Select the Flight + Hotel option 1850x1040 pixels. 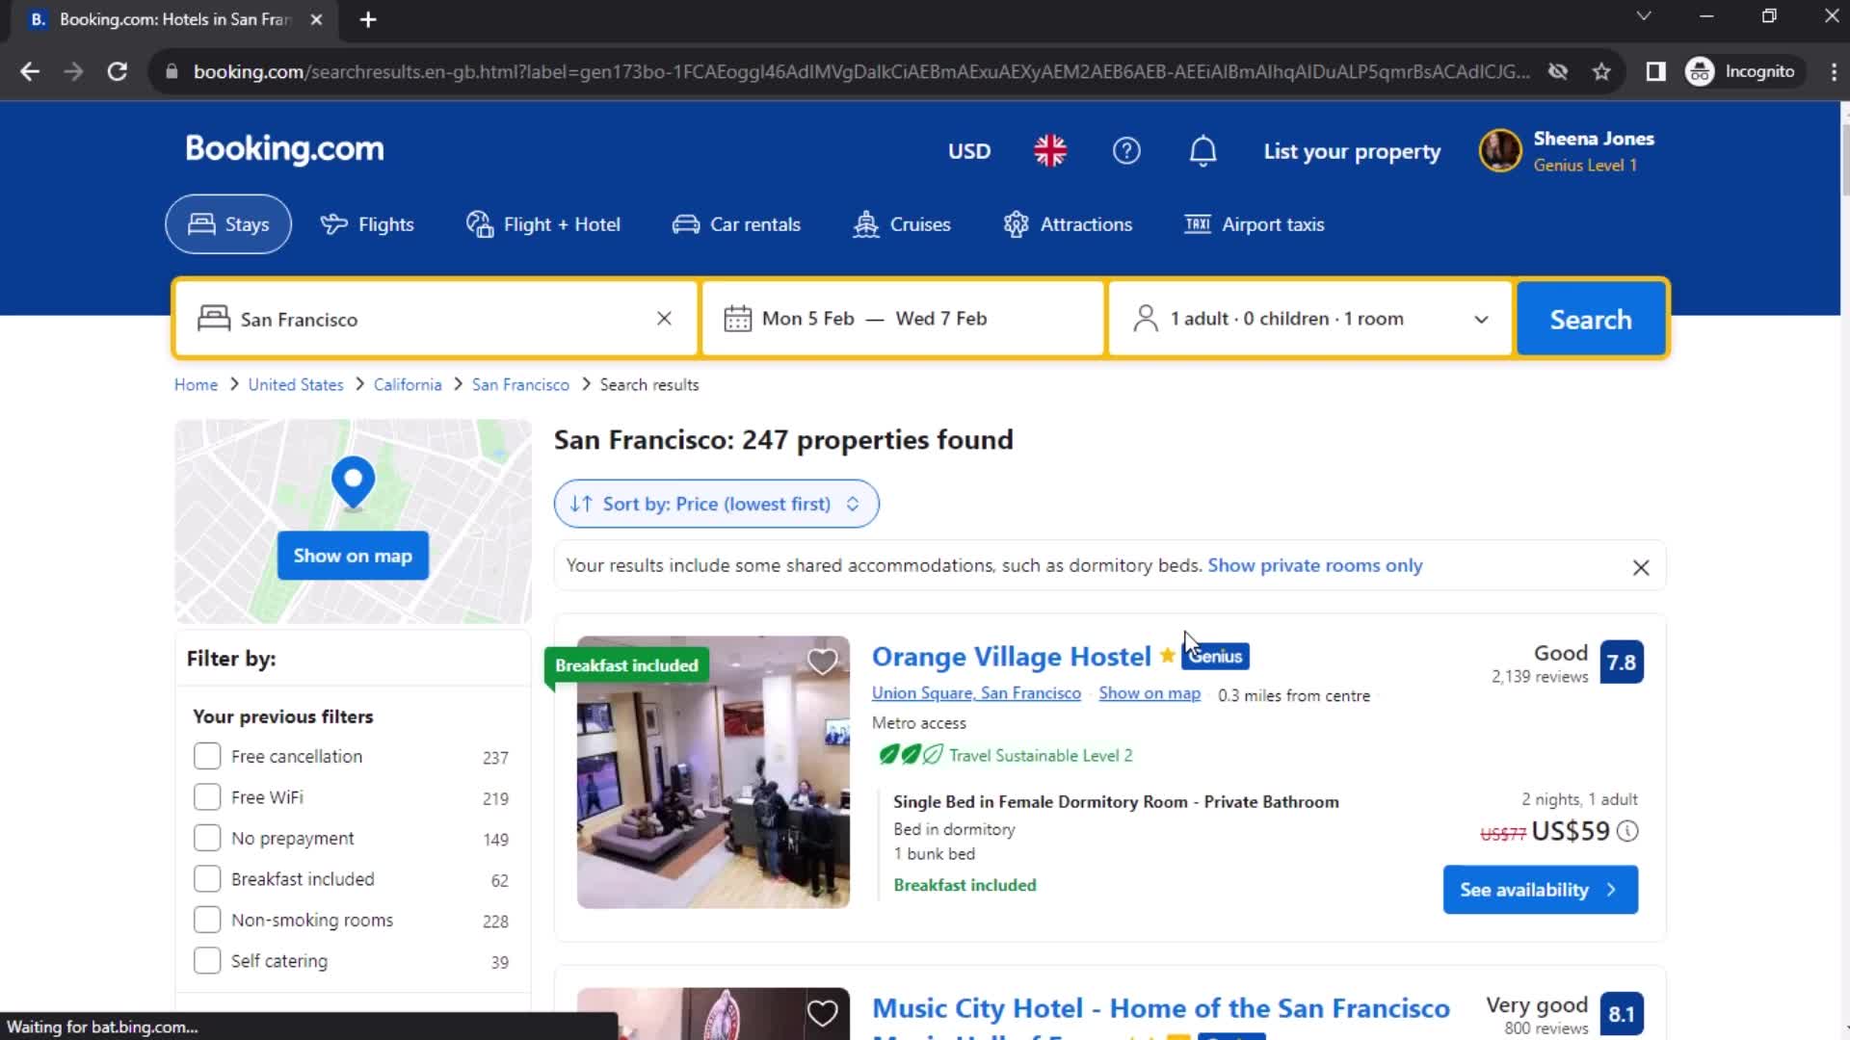[542, 223]
